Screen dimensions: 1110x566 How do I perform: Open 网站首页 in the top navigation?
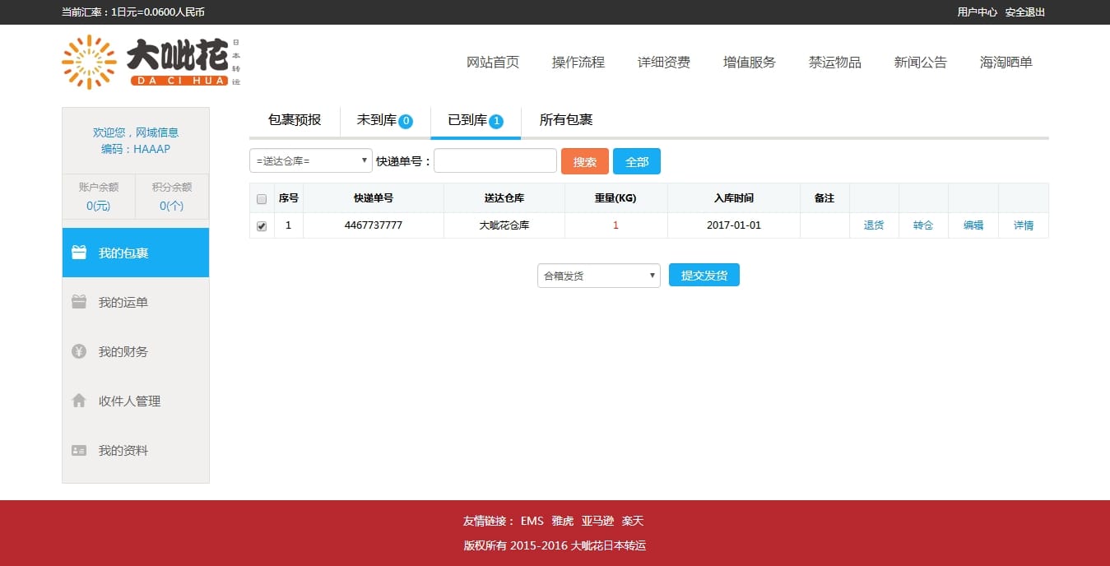pyautogui.click(x=493, y=62)
